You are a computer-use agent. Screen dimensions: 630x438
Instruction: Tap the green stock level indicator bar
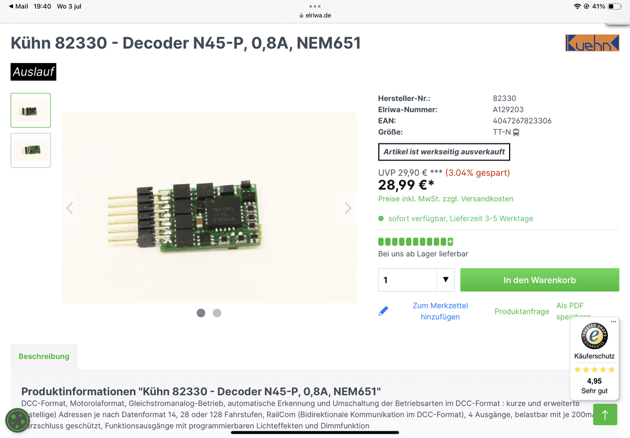tap(415, 241)
